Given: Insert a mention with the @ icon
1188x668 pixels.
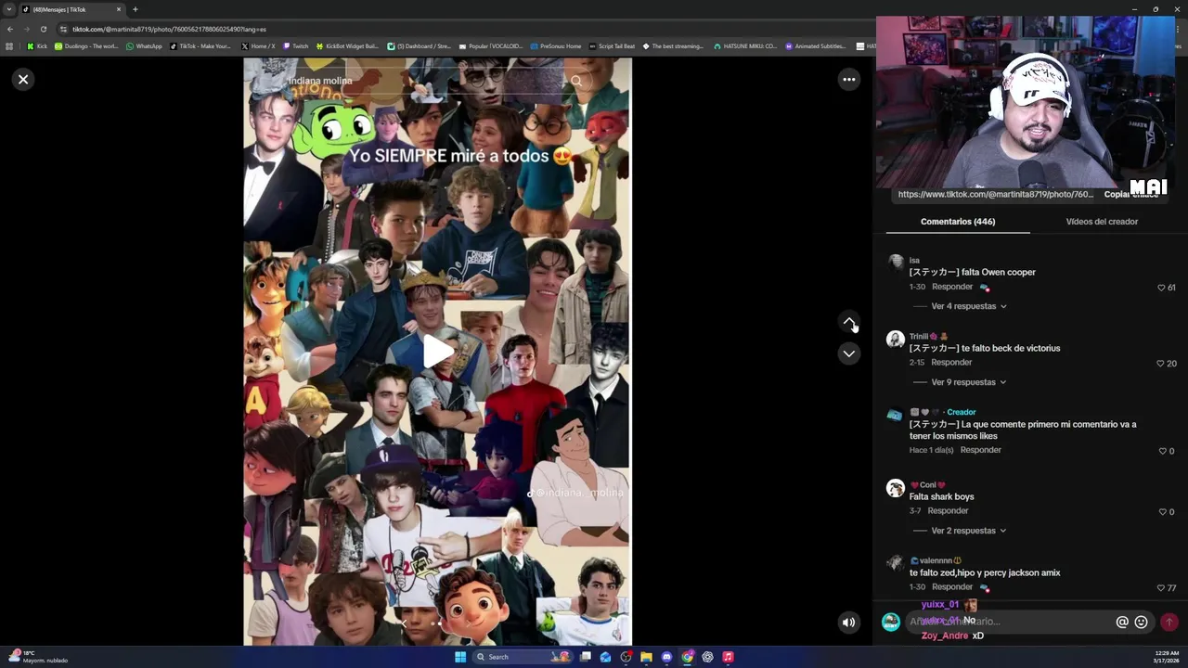Looking at the screenshot, I should click(x=1122, y=623).
